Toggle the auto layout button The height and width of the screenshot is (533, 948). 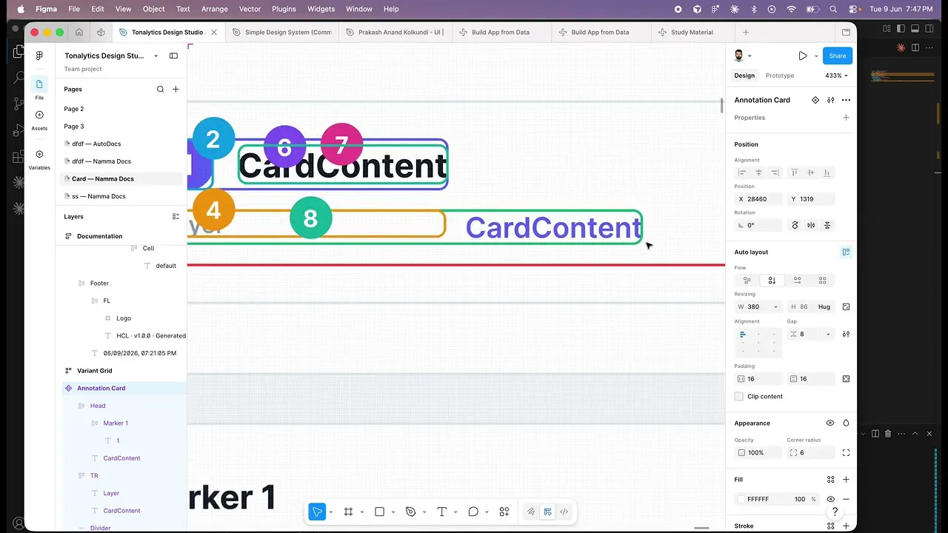pyautogui.click(x=846, y=252)
